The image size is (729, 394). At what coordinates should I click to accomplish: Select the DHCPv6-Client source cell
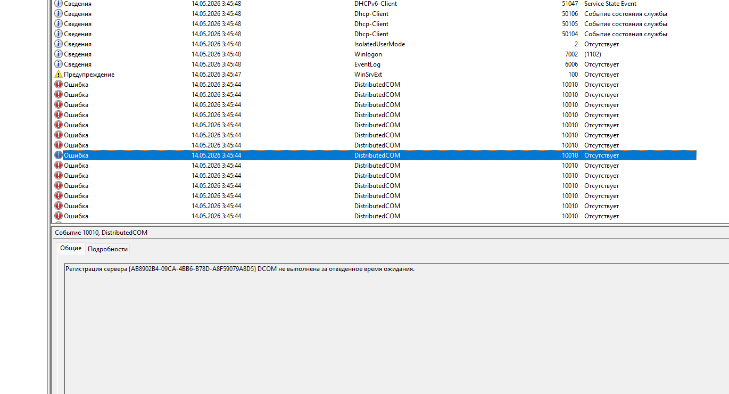click(376, 4)
